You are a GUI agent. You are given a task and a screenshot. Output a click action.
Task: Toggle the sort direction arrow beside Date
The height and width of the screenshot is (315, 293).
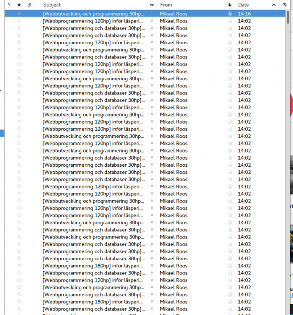274,5
